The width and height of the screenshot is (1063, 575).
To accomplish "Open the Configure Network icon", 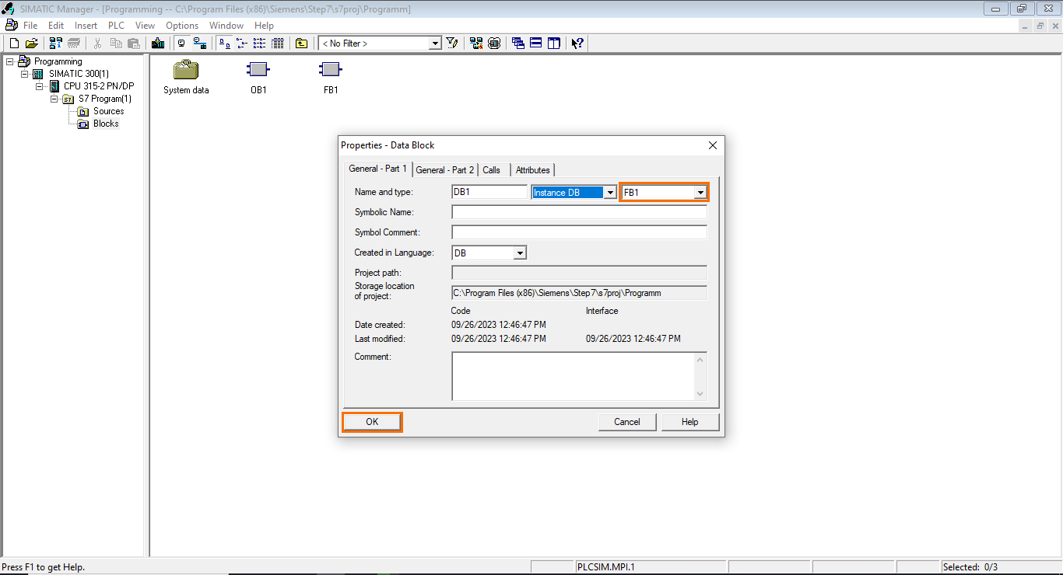I will click(476, 44).
